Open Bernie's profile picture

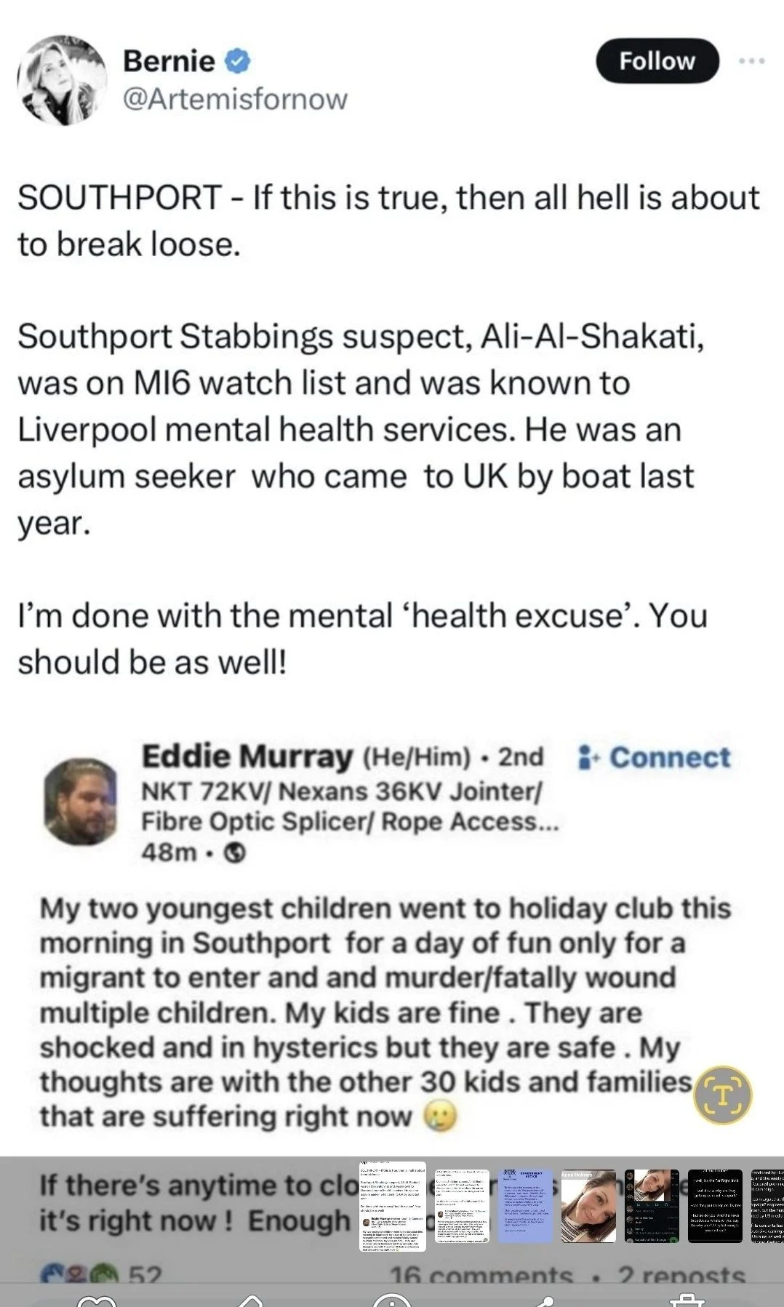[62, 79]
